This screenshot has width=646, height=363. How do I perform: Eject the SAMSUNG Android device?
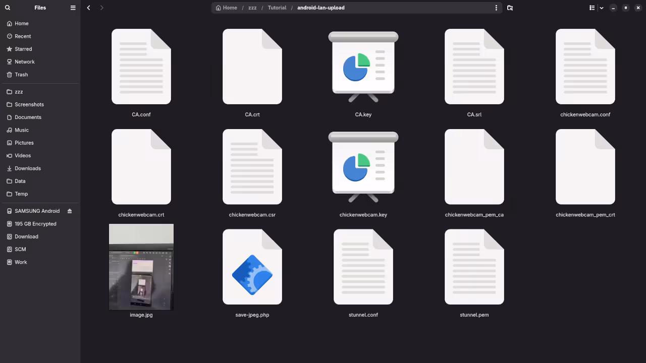[x=70, y=211]
